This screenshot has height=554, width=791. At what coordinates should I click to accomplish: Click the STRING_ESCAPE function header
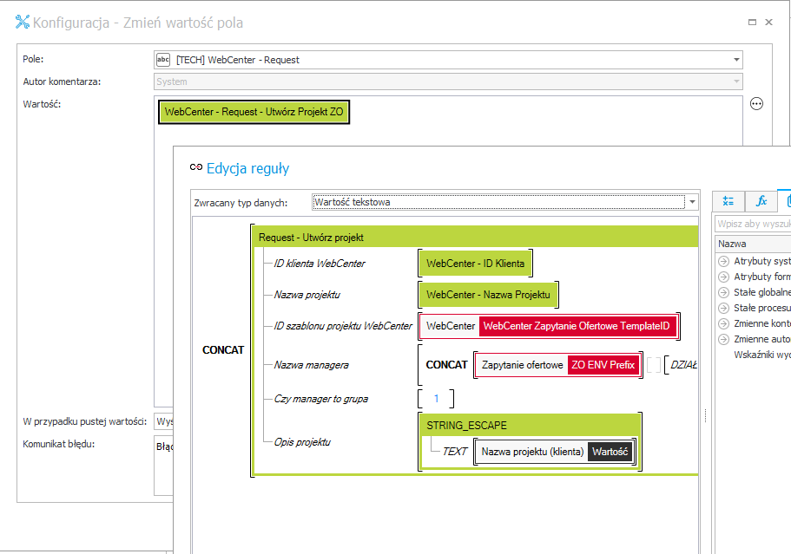530,425
